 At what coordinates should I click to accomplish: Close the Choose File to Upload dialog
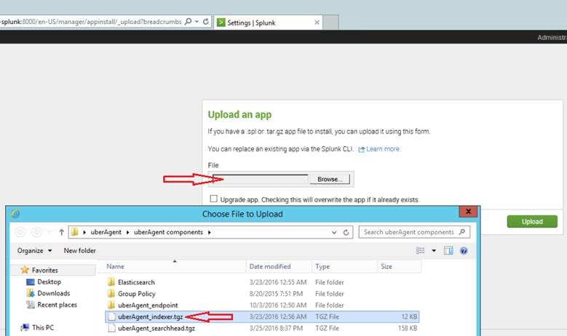468,212
